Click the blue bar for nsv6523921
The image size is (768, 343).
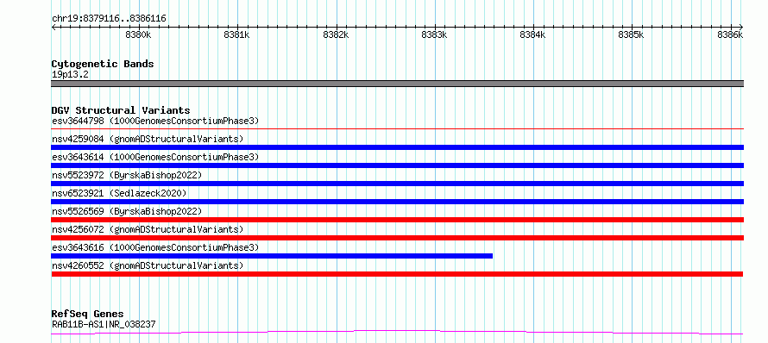coord(397,202)
